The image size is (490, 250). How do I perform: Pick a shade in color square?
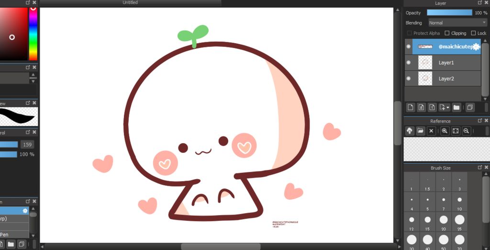click(14, 34)
